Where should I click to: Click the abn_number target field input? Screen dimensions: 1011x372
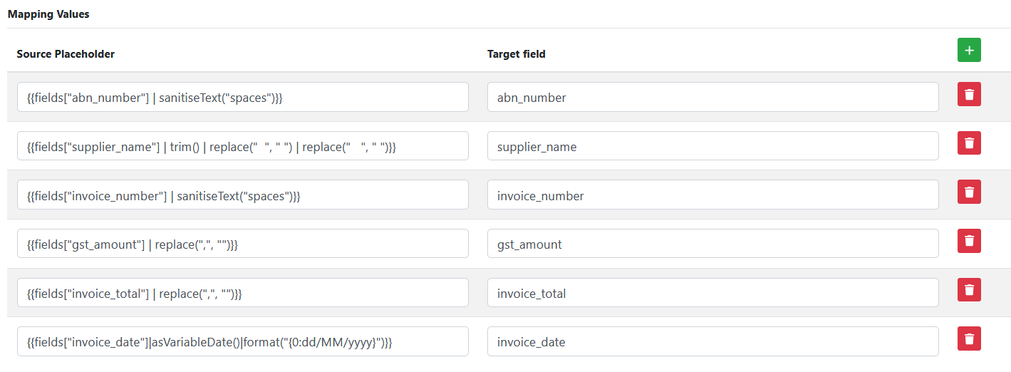point(712,98)
